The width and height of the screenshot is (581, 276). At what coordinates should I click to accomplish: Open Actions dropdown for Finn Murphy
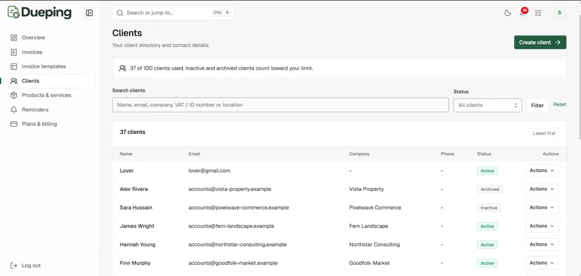[x=542, y=263]
